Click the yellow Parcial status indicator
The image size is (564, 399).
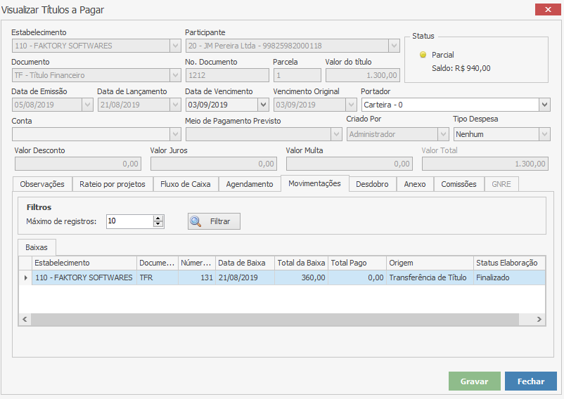(423, 55)
